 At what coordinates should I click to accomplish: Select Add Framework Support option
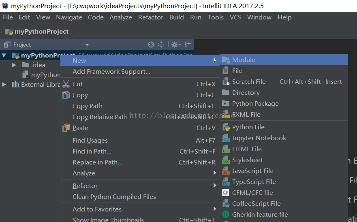[x=111, y=72]
